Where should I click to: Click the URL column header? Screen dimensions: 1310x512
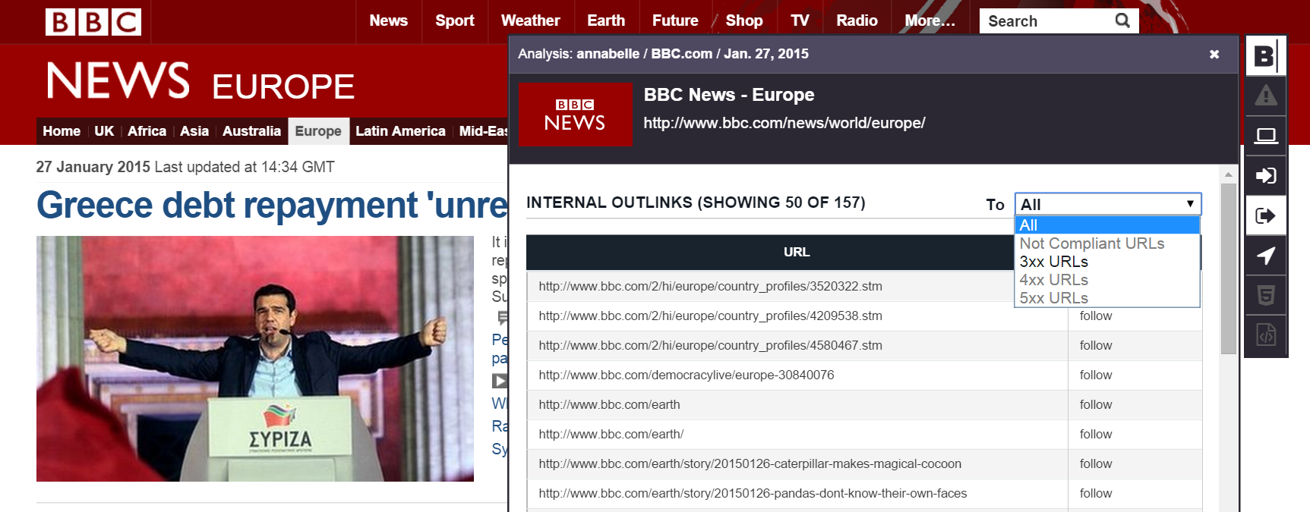(x=797, y=252)
